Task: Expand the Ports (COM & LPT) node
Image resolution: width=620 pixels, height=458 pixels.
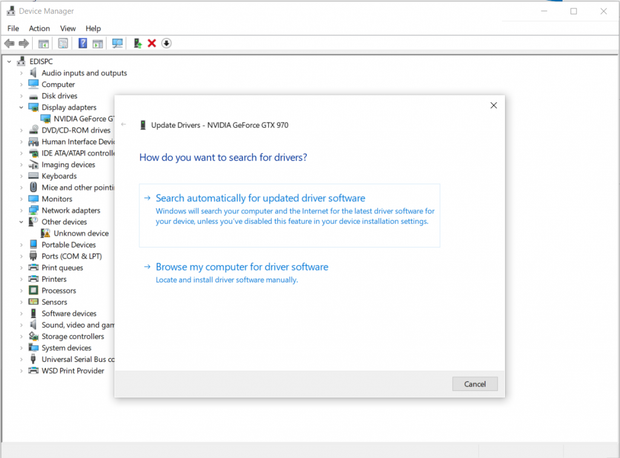Action: 21,257
